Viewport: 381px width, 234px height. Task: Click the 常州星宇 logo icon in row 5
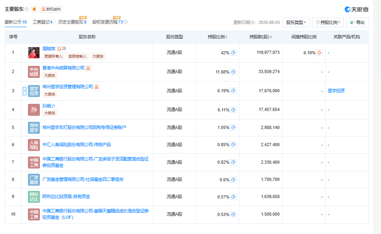(34, 128)
